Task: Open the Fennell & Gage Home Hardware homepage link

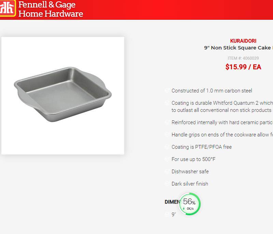Action: point(51,9)
